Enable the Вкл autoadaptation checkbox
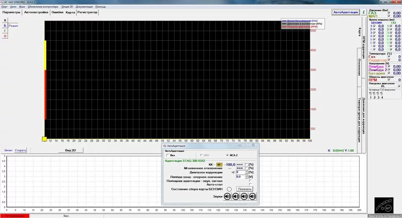The image size is (402, 218). point(168,155)
